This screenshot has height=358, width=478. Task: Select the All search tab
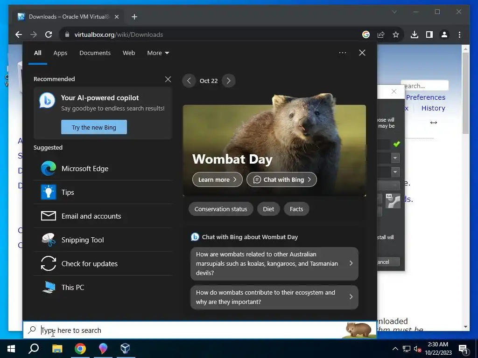[38, 53]
